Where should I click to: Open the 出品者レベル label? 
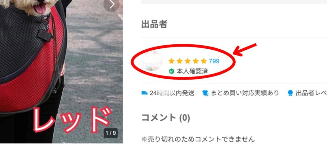point(311,93)
